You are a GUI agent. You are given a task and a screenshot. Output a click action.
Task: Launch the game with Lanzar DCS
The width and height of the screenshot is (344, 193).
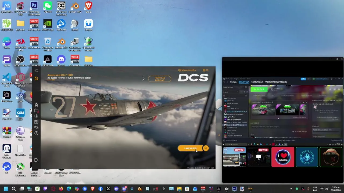pos(190,148)
